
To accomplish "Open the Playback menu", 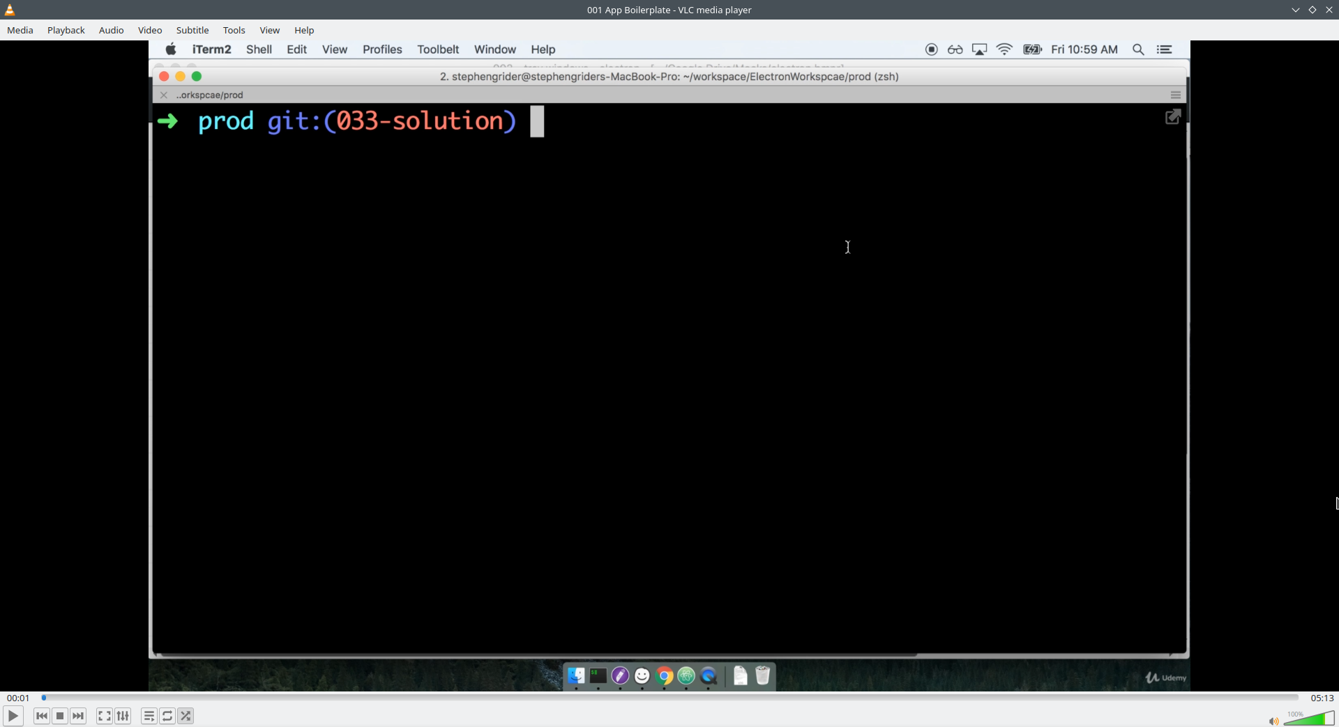I will 66,30.
